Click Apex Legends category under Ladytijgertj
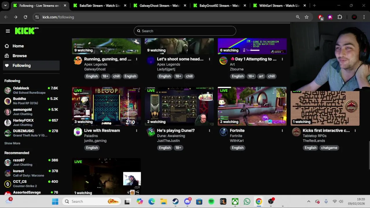The height and width of the screenshot is (208, 370). point(169,64)
